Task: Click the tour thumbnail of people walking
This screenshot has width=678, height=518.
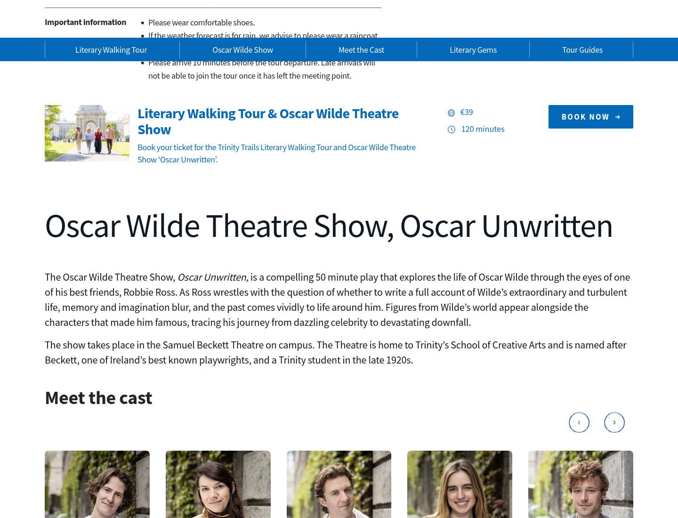Action: (87, 133)
